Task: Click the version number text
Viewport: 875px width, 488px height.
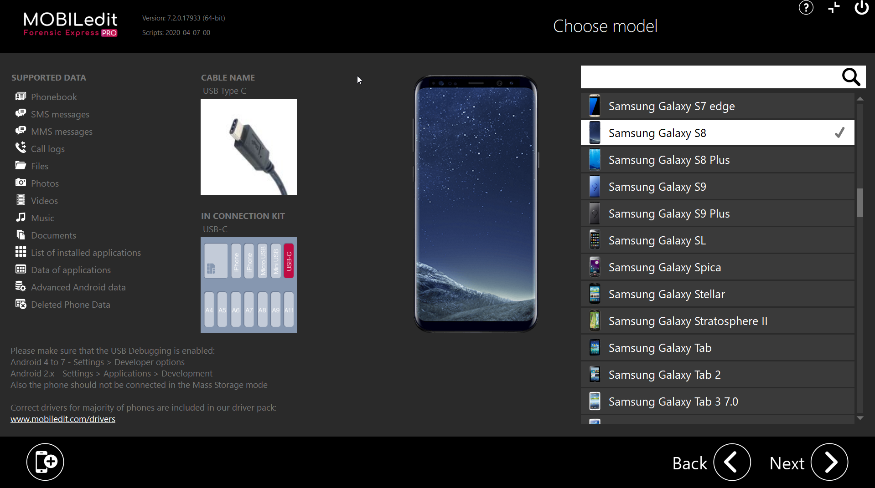Action: (x=184, y=18)
